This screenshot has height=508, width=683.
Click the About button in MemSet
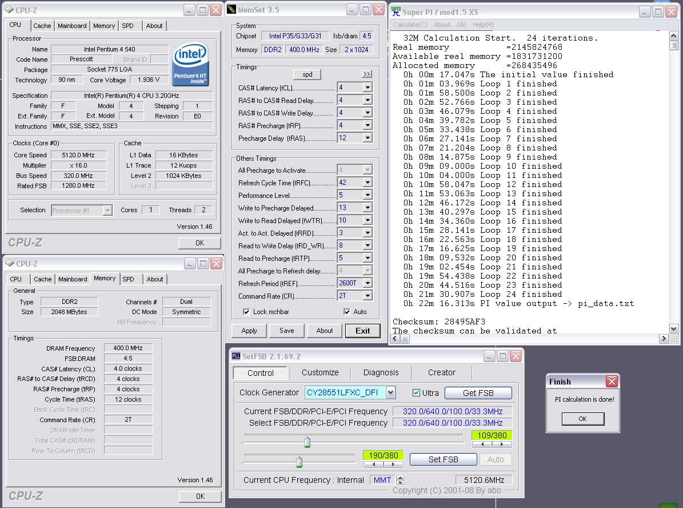325,331
